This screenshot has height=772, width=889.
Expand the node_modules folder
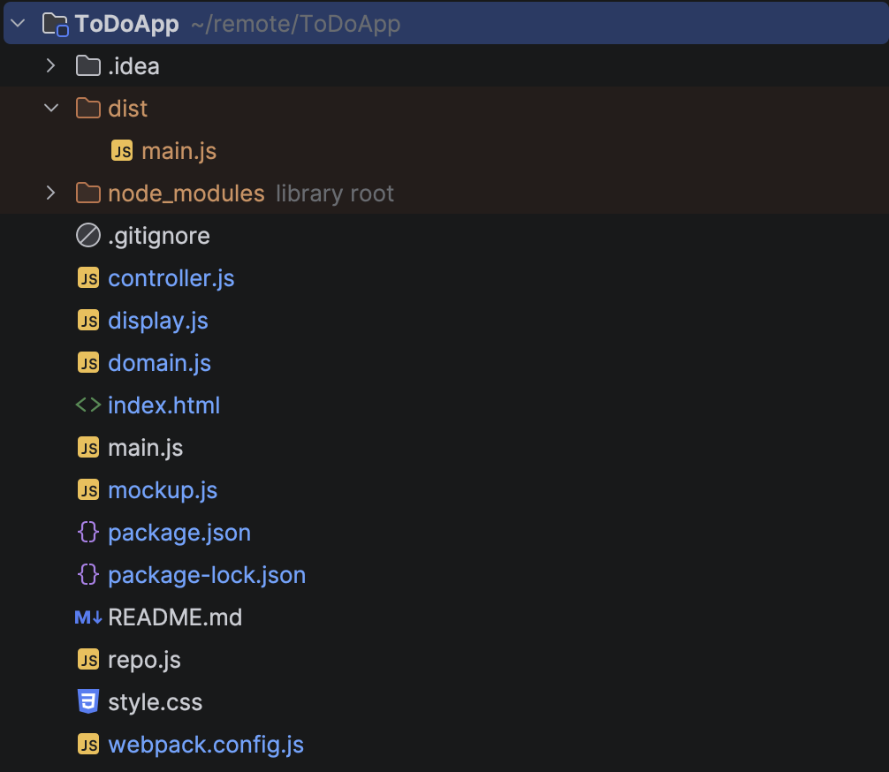coord(51,193)
